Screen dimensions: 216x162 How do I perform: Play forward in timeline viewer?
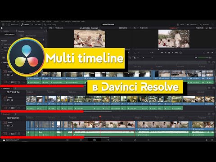[x=172, y=53]
